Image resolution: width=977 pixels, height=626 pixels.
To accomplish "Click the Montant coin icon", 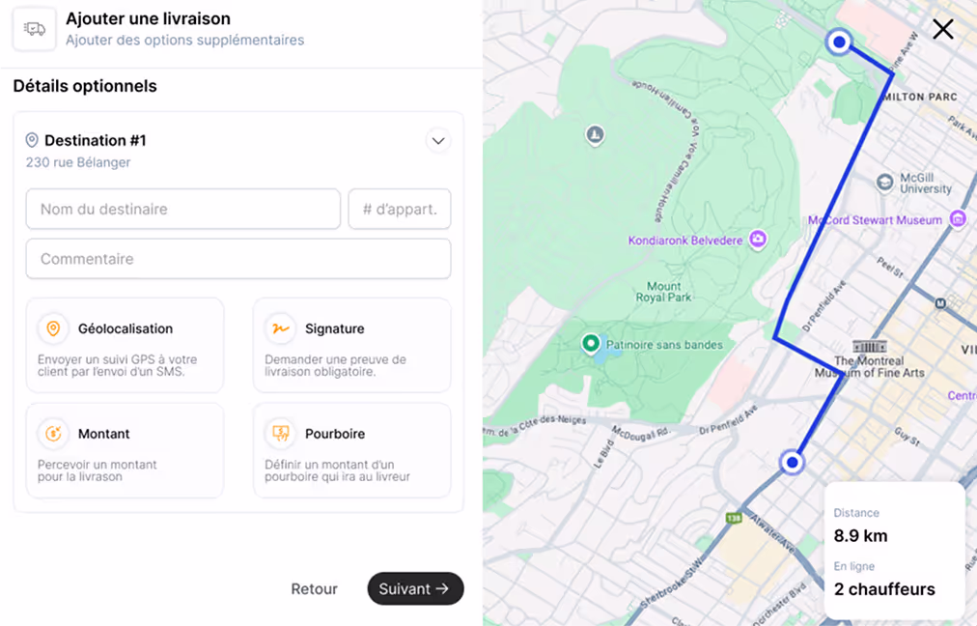I will pos(54,434).
